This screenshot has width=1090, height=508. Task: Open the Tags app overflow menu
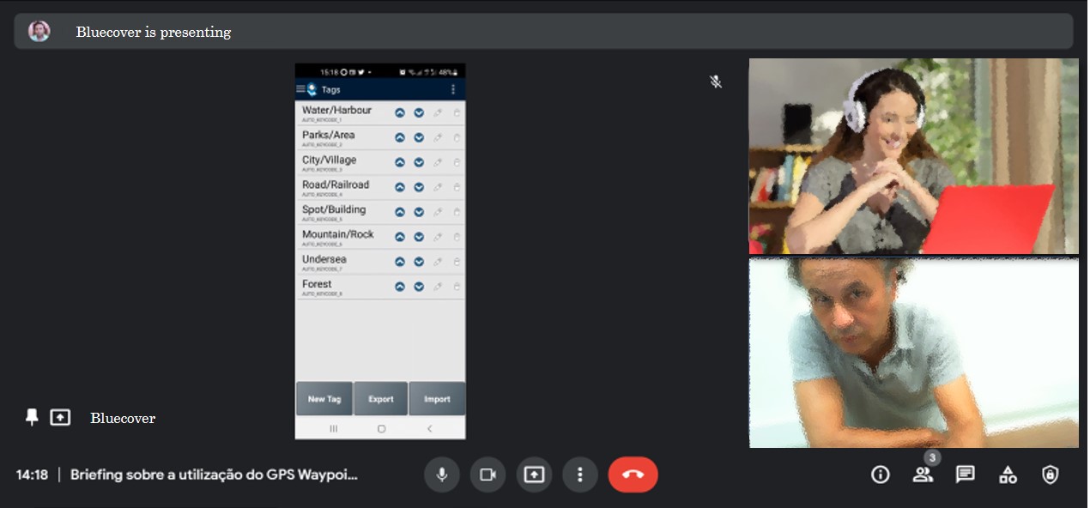click(x=453, y=89)
